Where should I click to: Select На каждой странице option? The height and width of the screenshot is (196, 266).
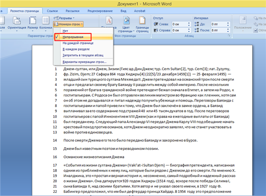83,43
